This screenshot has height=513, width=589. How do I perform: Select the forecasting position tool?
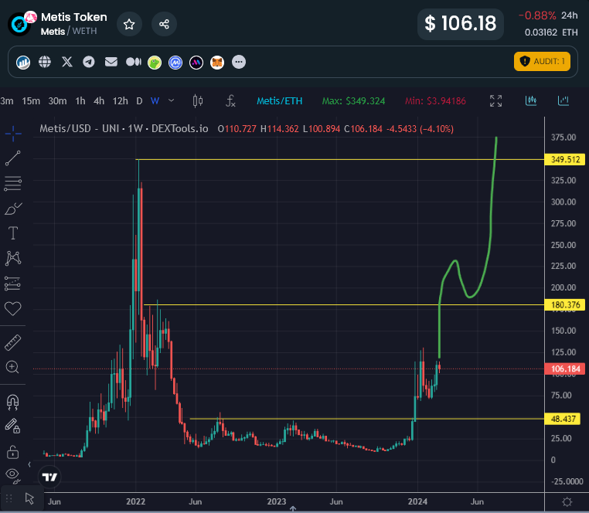(x=13, y=284)
